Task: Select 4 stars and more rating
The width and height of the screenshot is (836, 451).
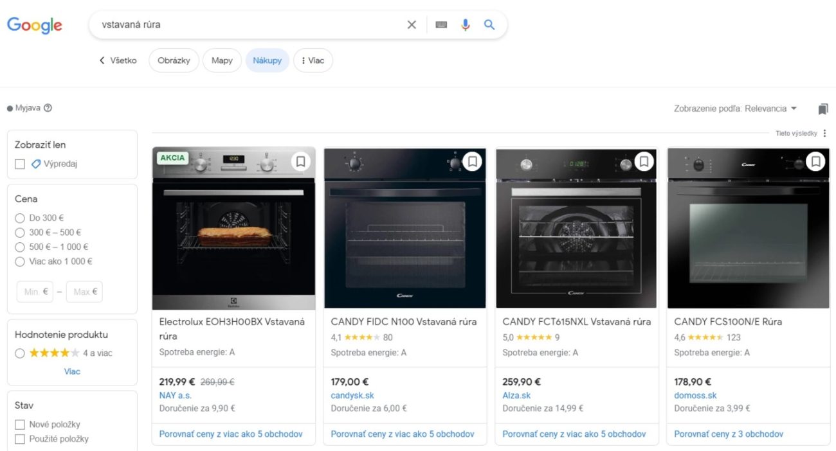Action: click(20, 353)
